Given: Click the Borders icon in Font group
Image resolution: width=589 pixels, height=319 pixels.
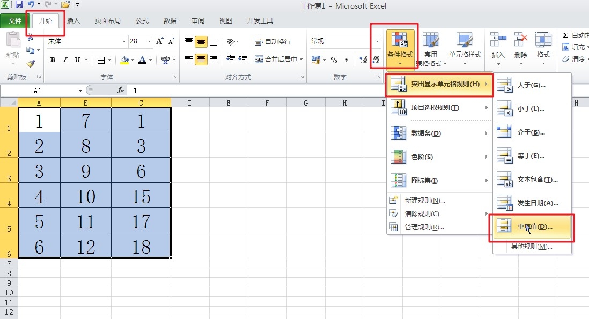Looking at the screenshot, I should point(101,60).
